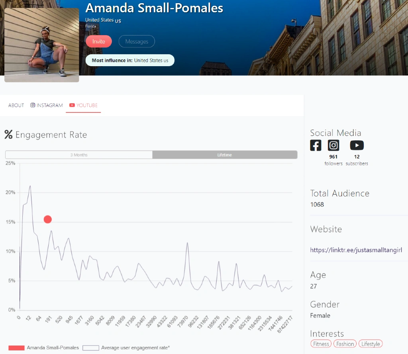Viewport: 408px width, 354px height.
Task: Open Amanda's Facebook page icon
Action: click(316, 145)
